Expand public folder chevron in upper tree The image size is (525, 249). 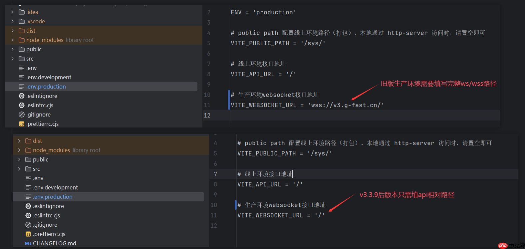click(x=12, y=49)
